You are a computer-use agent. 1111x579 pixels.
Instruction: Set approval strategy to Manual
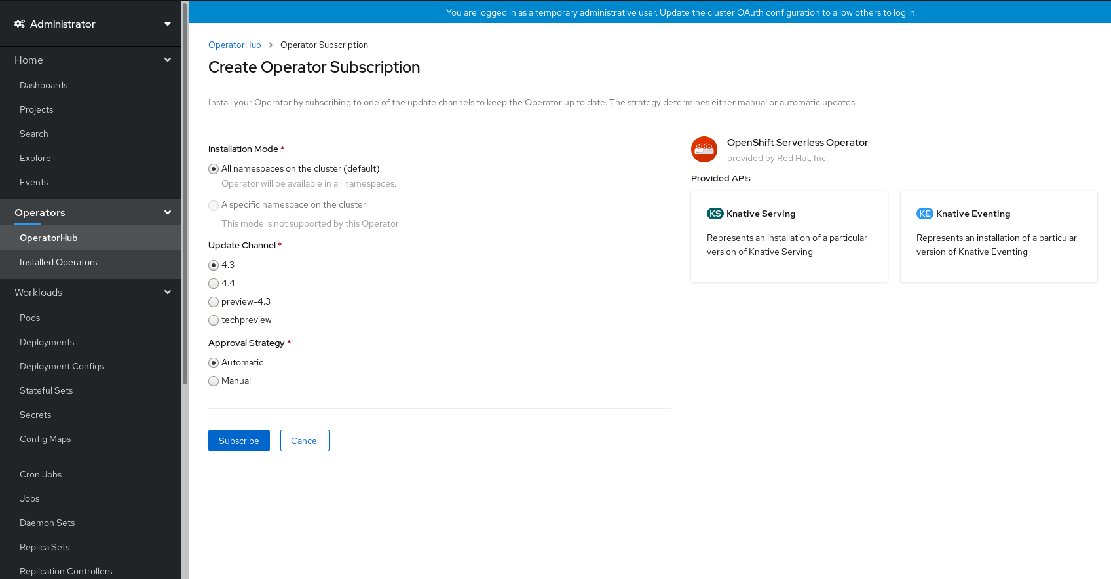point(214,381)
